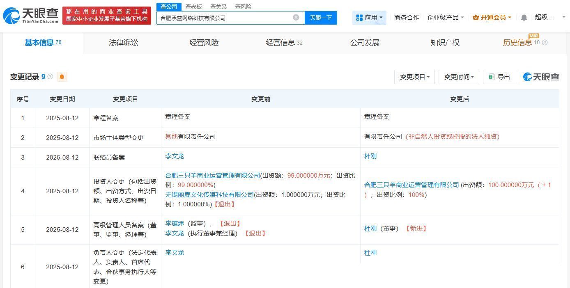Open 无锡丽鹿文化传媒科技有限公司 link
Screen dimensions: 570x288
(209, 194)
